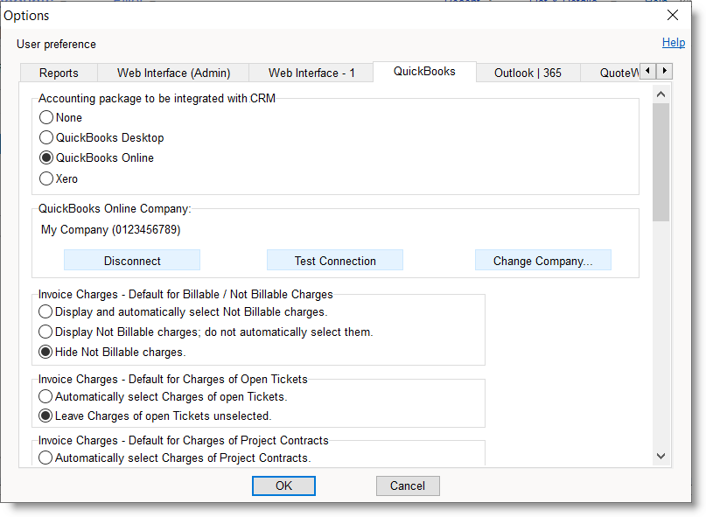The image size is (706, 517).
Task: Click the scrollbar up arrow
Action: coord(661,94)
